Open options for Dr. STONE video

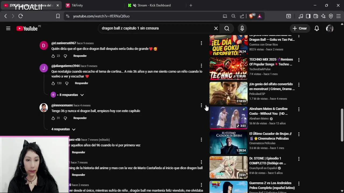pos(299,159)
